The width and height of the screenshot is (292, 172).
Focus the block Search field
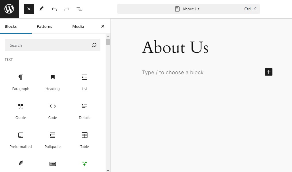tap(53, 45)
